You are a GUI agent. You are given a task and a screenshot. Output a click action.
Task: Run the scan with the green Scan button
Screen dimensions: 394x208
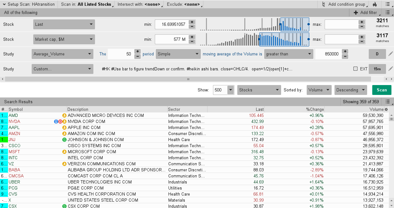tap(382, 90)
